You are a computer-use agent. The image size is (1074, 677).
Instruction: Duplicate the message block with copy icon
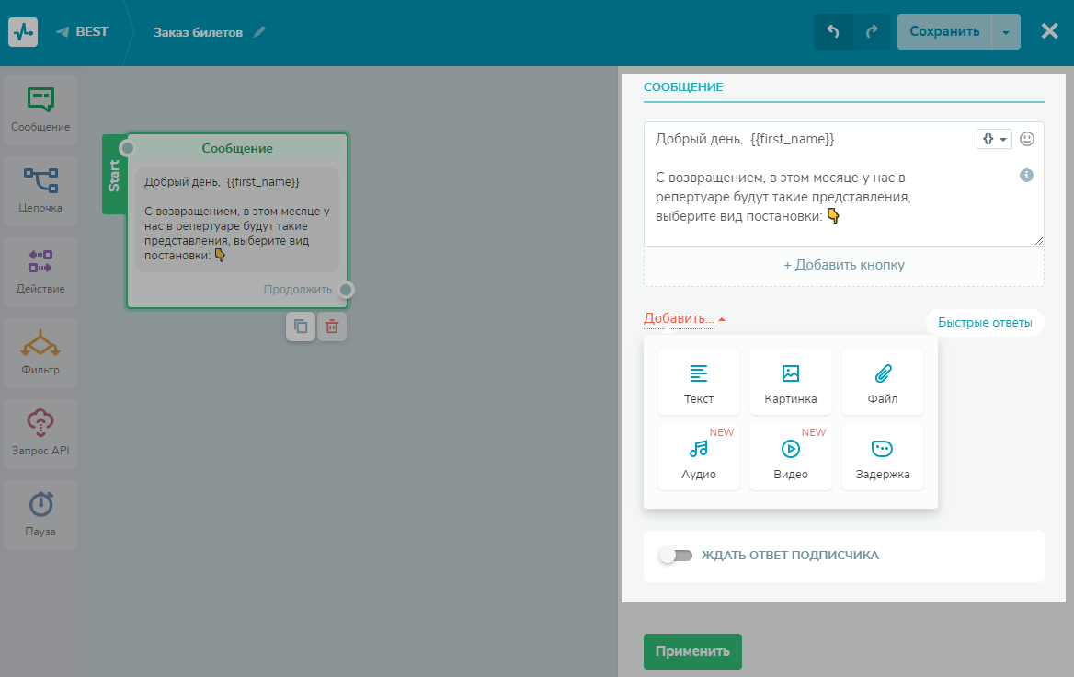click(301, 326)
